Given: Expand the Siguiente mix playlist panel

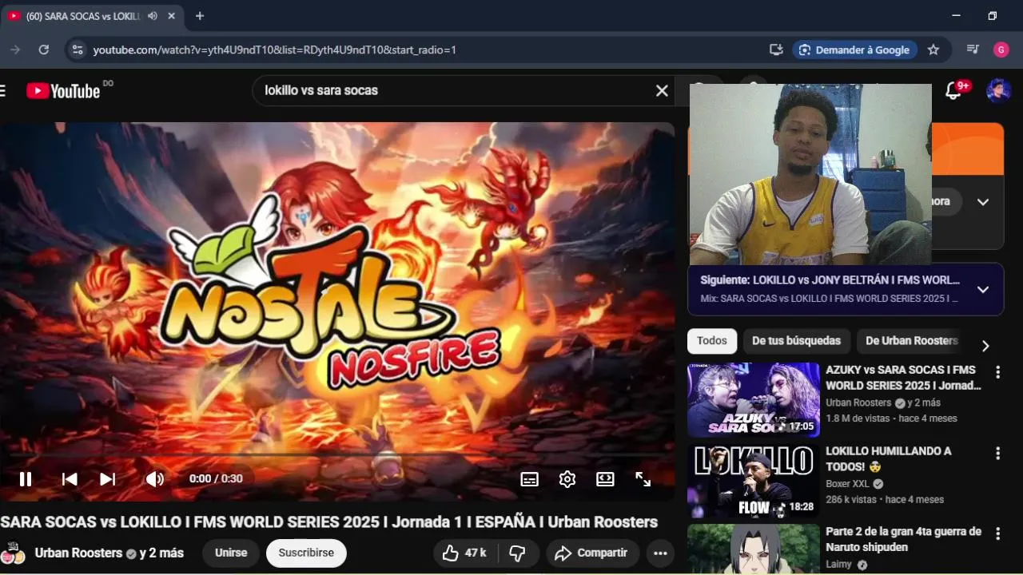Looking at the screenshot, I should pos(983,289).
